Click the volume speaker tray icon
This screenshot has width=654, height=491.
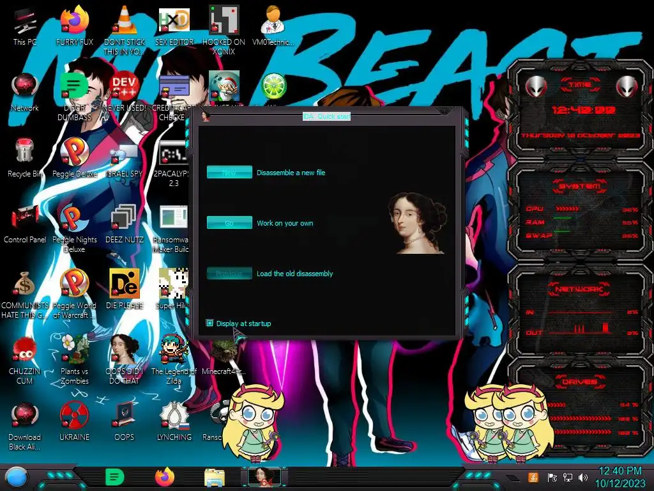click(582, 478)
